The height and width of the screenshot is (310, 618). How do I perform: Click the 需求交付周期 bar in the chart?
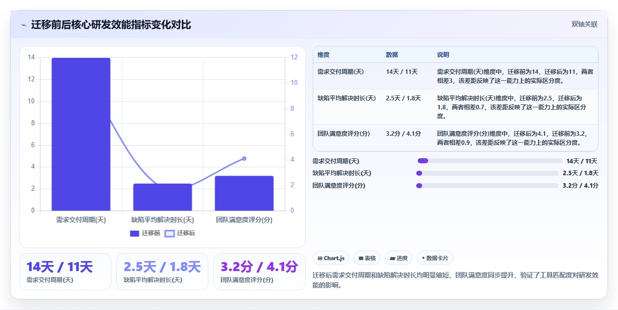(x=81, y=134)
